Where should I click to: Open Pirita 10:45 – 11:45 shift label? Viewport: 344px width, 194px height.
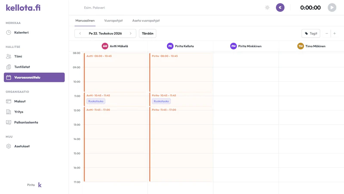pyautogui.click(x=164, y=95)
